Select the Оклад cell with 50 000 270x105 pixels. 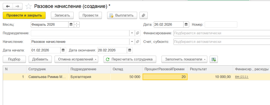click(127, 77)
